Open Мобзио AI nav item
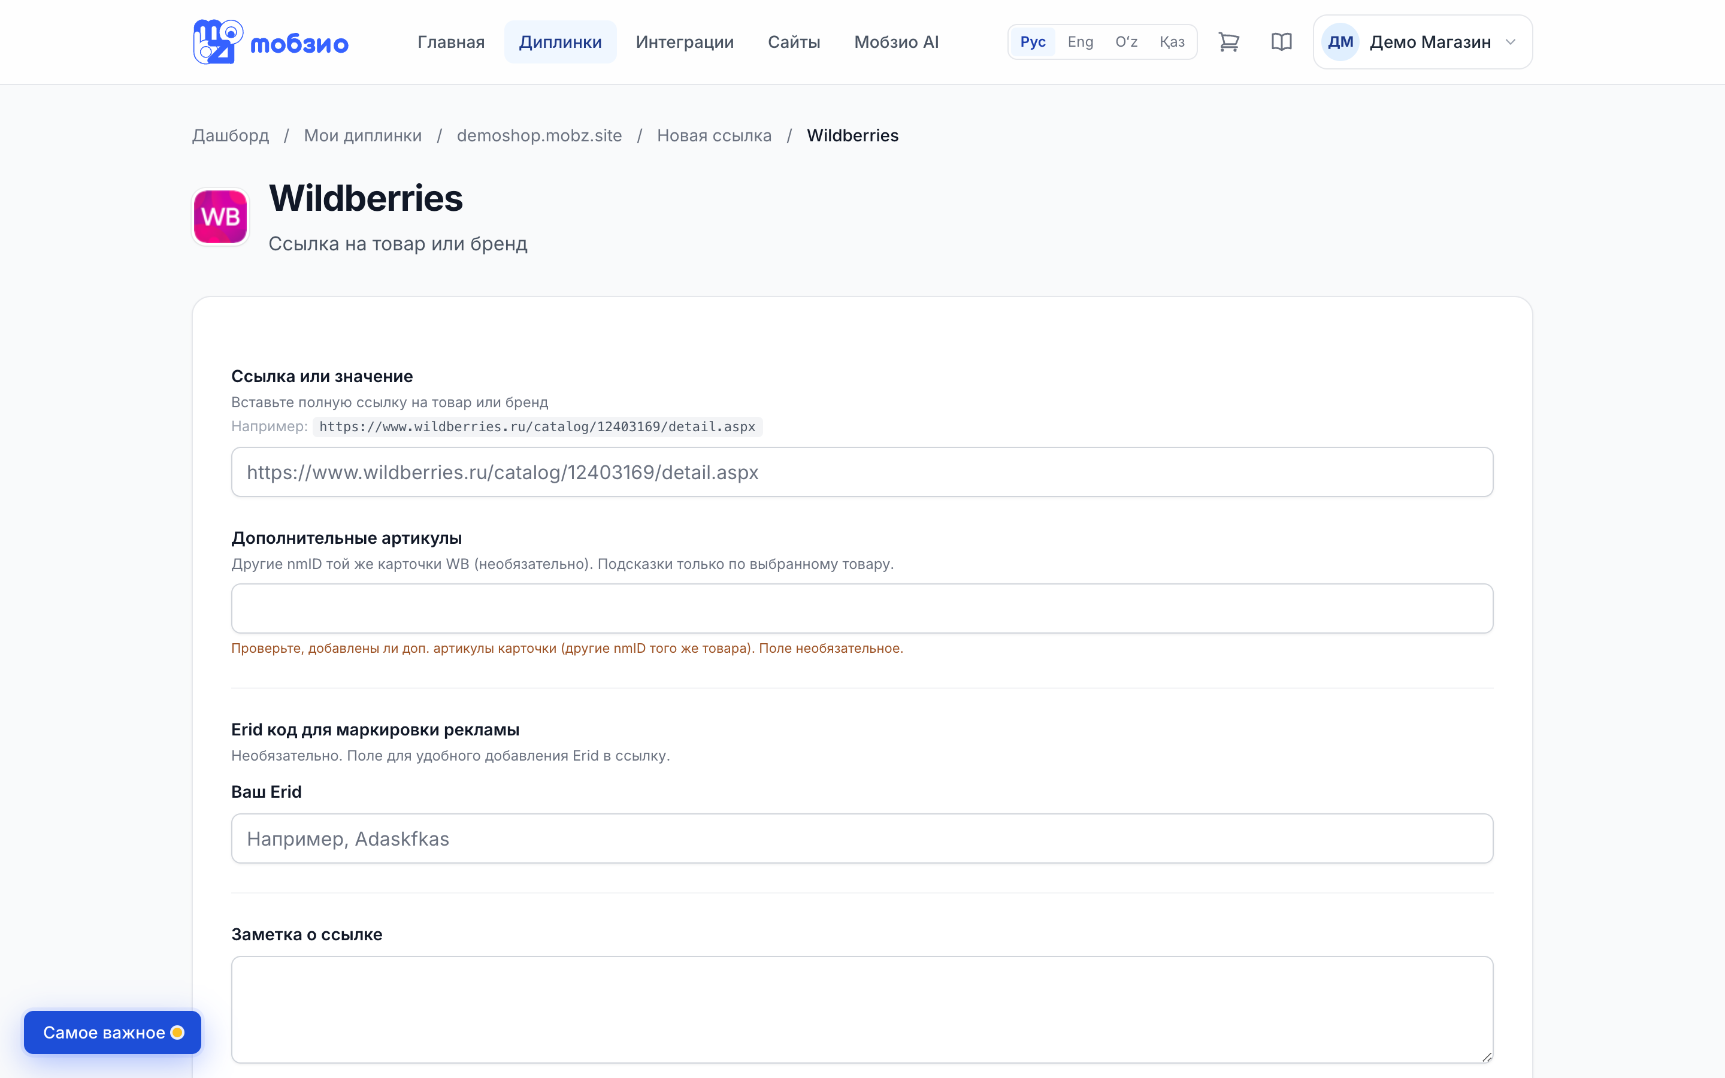Image resolution: width=1725 pixels, height=1078 pixels. (x=896, y=42)
